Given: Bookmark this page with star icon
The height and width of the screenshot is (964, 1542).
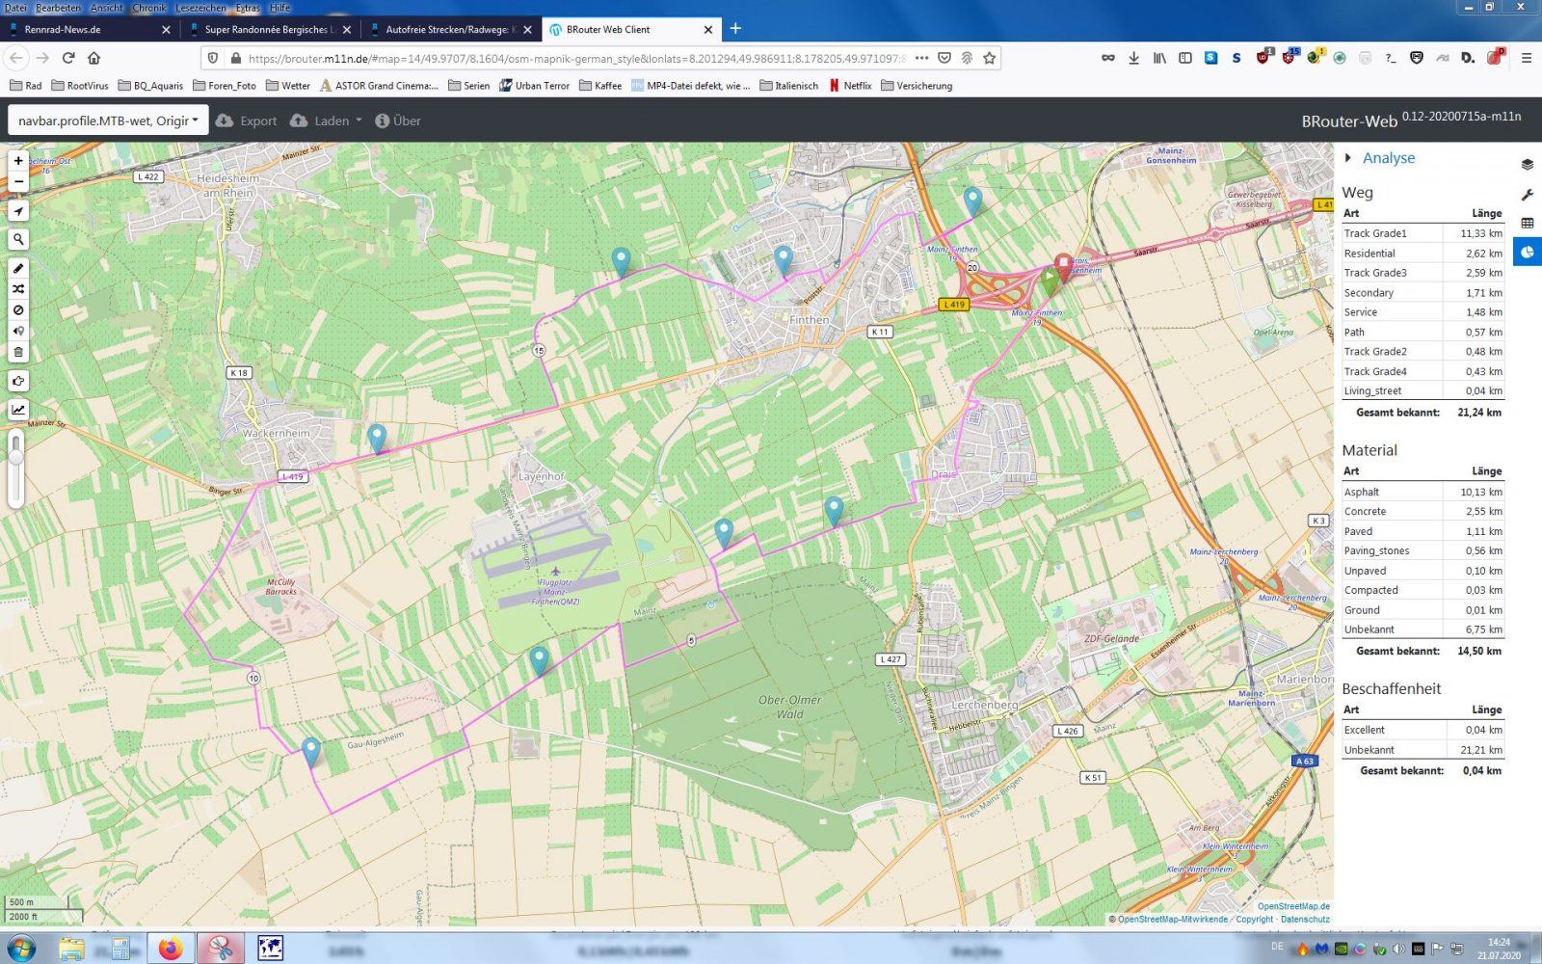Looking at the screenshot, I should (x=989, y=58).
